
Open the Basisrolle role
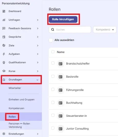pyautogui.click(x=72, y=77)
